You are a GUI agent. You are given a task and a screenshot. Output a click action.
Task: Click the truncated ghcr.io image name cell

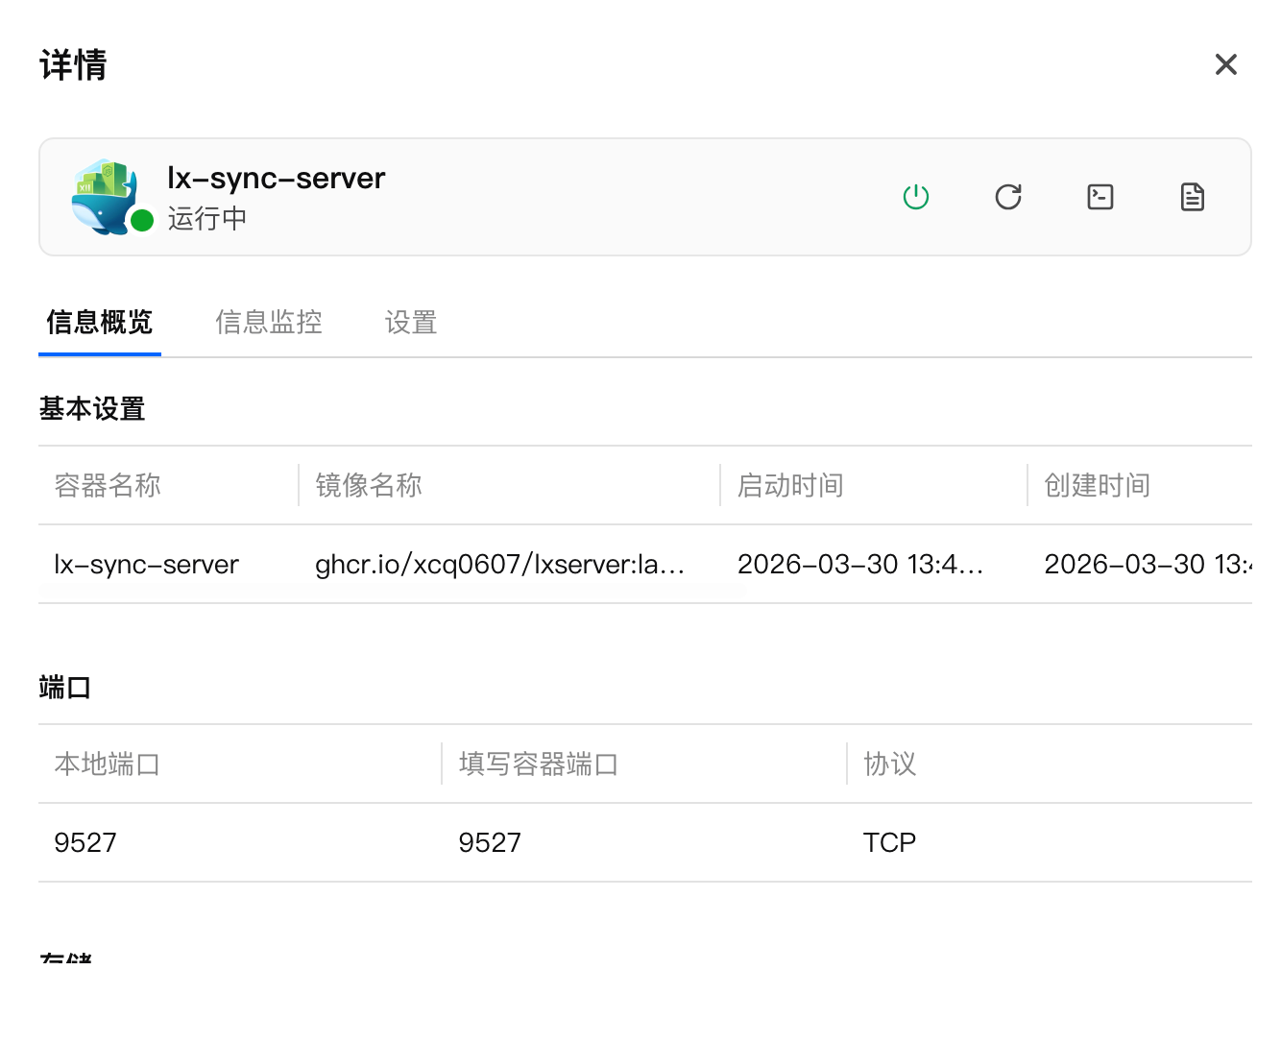click(x=499, y=564)
